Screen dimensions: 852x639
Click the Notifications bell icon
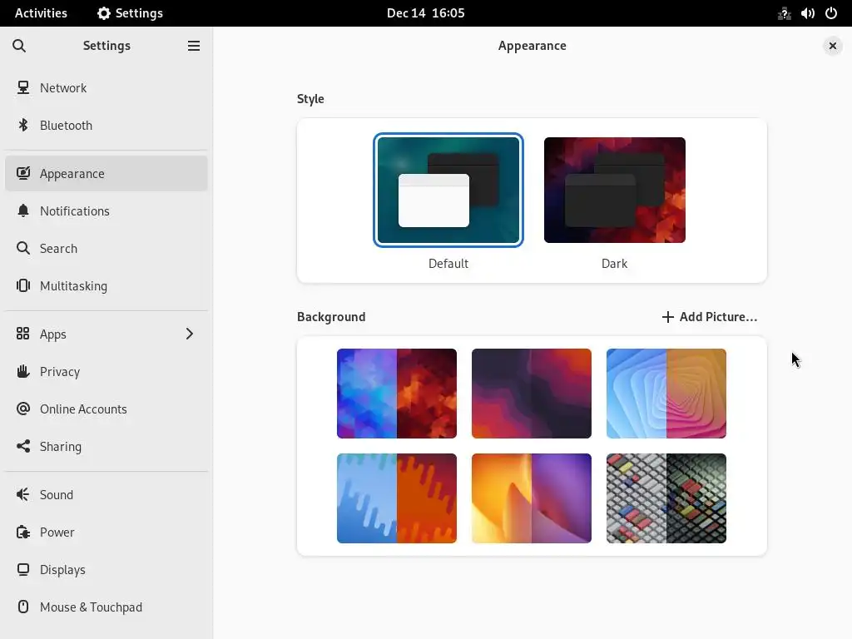[22, 211]
